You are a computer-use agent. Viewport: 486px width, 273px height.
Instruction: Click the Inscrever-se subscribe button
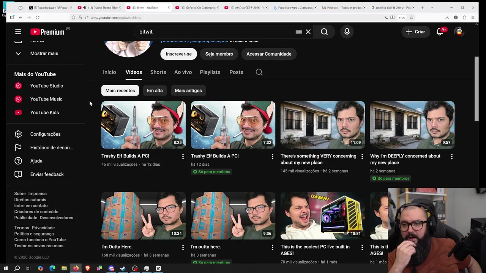[178, 54]
